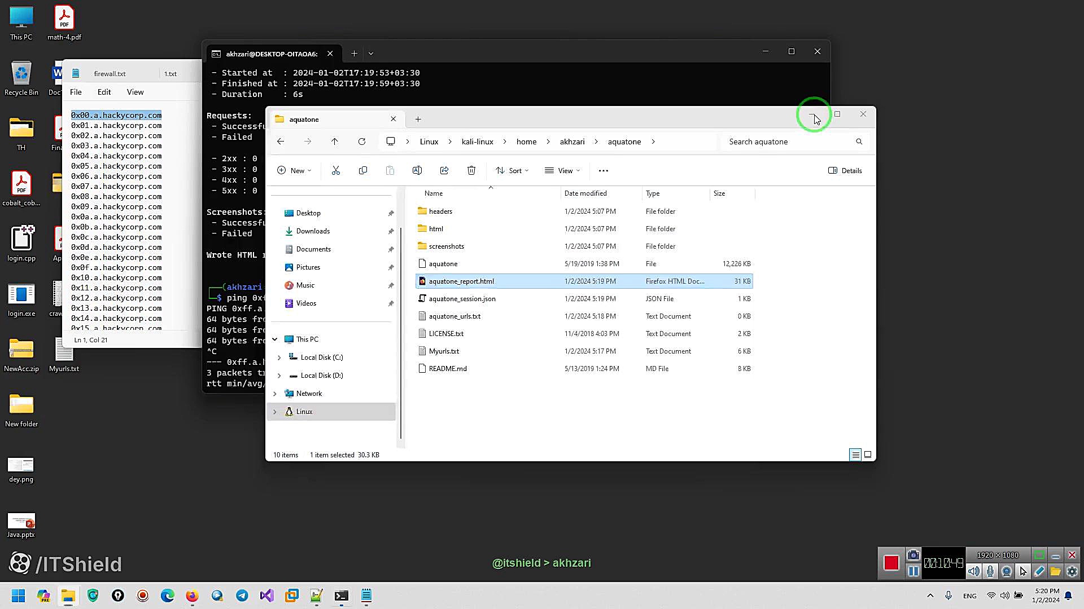Viewport: 1084px width, 609px height.
Task: Click the Windows Start button
Action: tap(19, 595)
